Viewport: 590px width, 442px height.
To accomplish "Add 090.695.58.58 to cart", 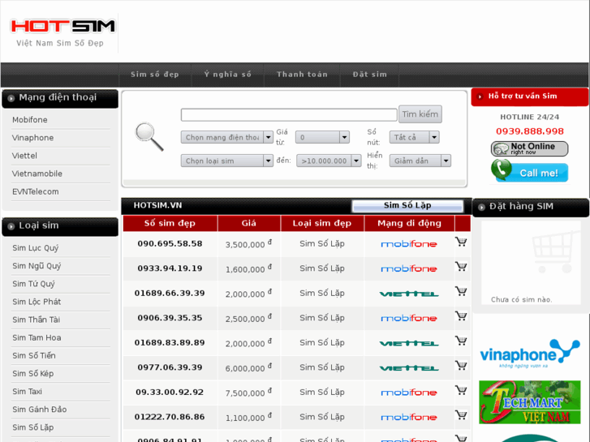I will [x=461, y=242].
